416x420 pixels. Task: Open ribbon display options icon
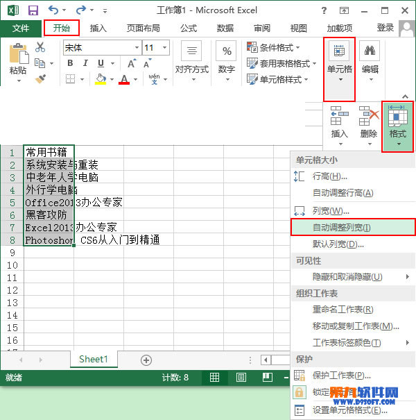pyautogui.click(x=344, y=10)
